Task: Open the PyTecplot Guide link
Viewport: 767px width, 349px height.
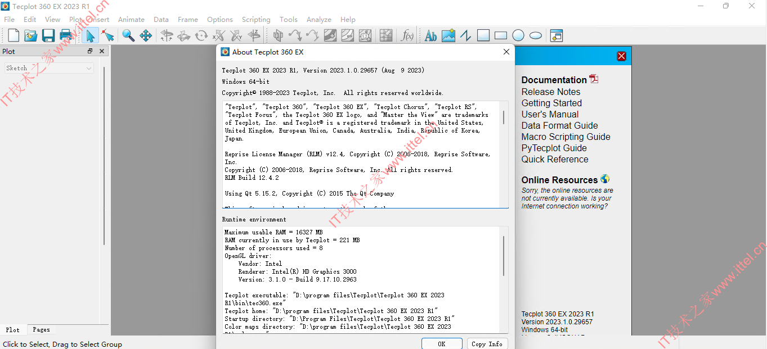Action: 554,148
